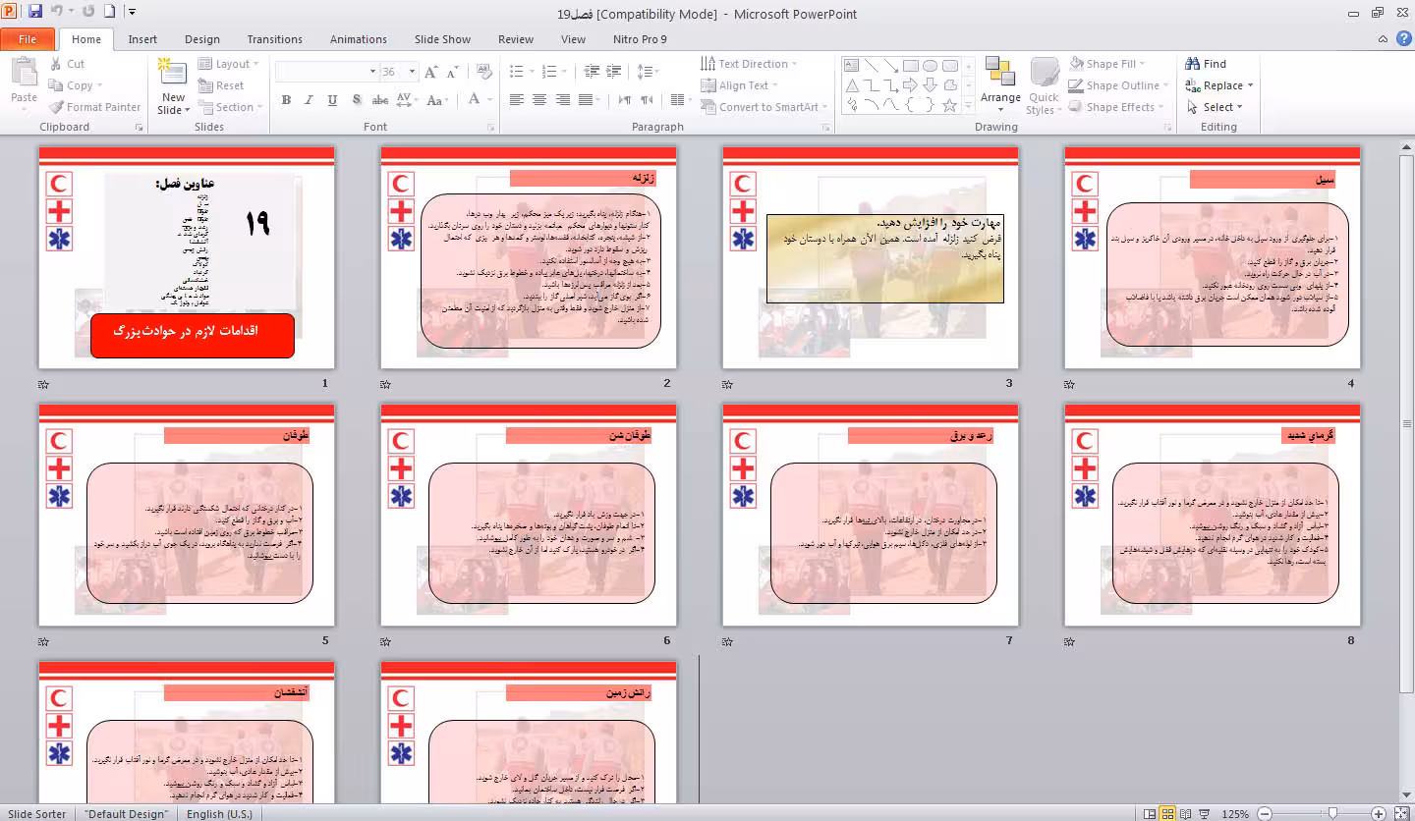Image resolution: width=1415 pixels, height=821 pixels.
Task: Expand the Shape Outline dropdown
Action: click(x=1120, y=85)
